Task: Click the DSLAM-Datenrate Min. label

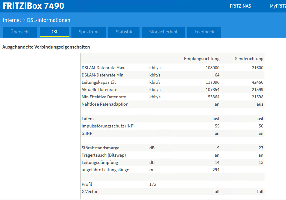Action: tap(103, 75)
